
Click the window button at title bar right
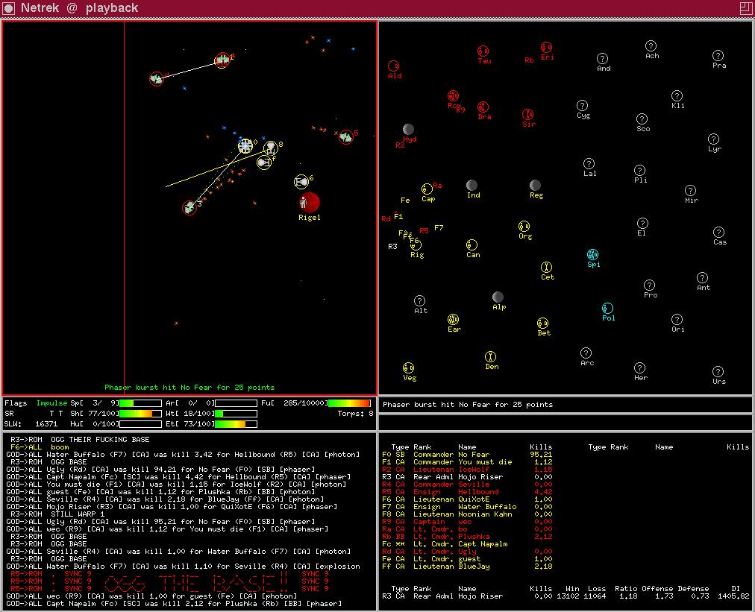[x=745, y=7]
